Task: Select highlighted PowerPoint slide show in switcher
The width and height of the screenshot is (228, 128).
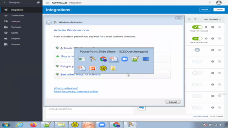Action: (114, 59)
